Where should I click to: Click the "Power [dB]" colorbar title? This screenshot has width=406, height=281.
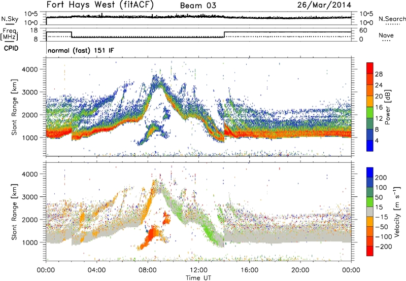(x=387, y=107)
